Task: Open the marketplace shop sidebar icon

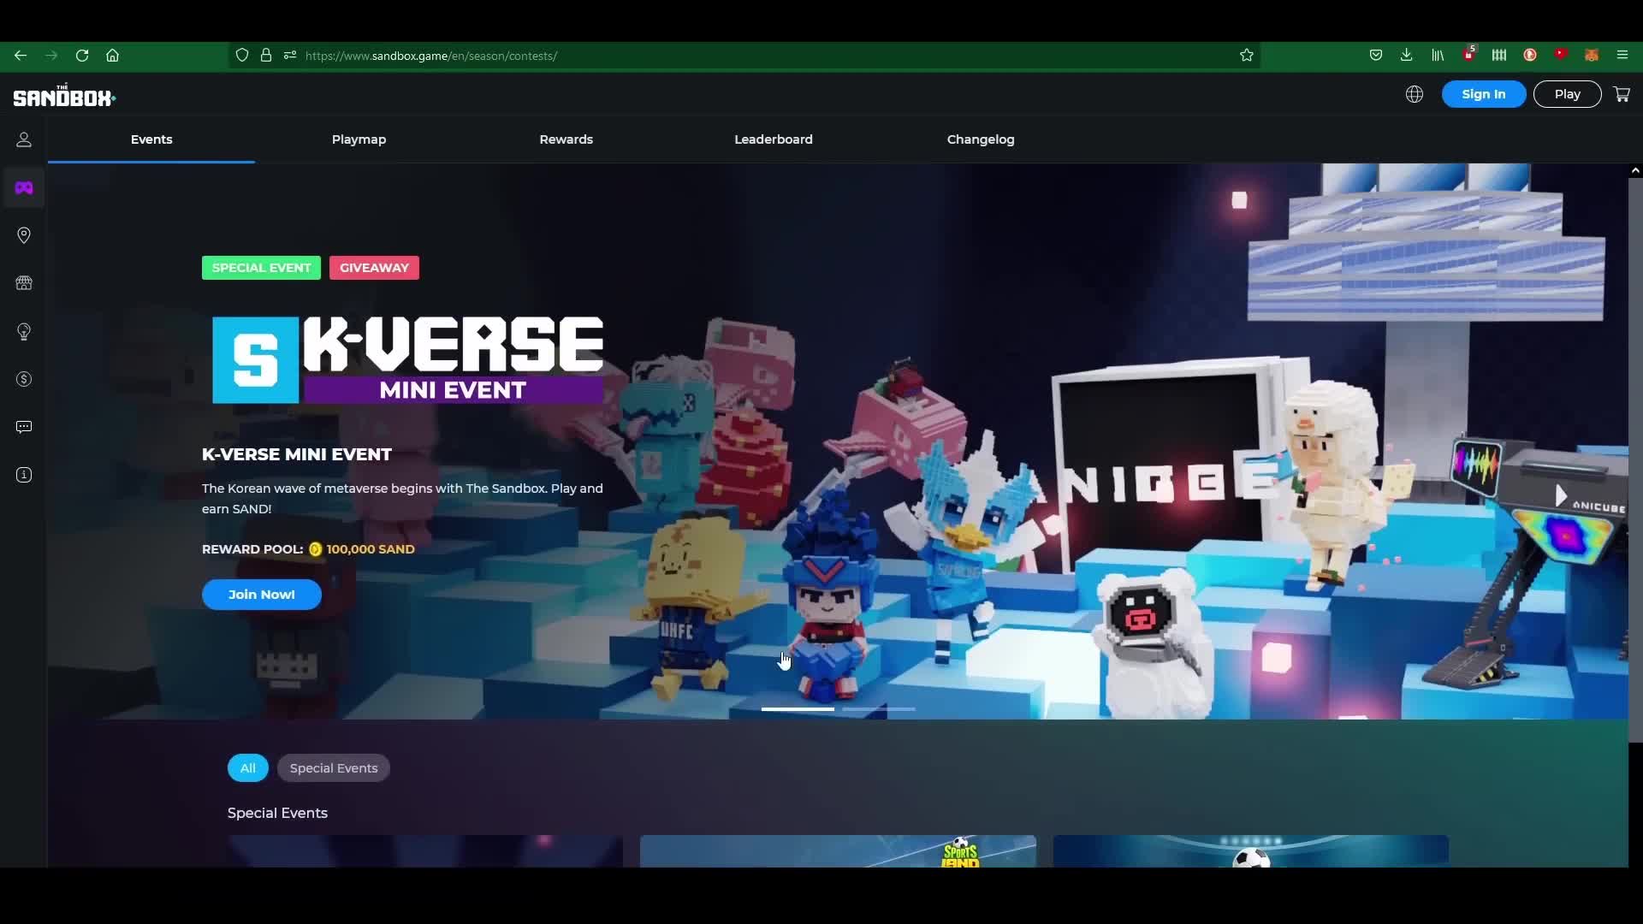Action: (x=24, y=283)
